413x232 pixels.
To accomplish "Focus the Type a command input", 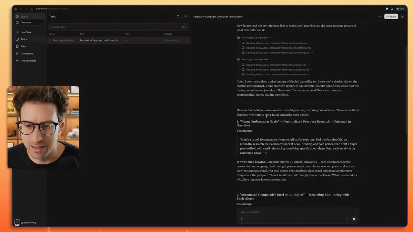I will point(297,212).
